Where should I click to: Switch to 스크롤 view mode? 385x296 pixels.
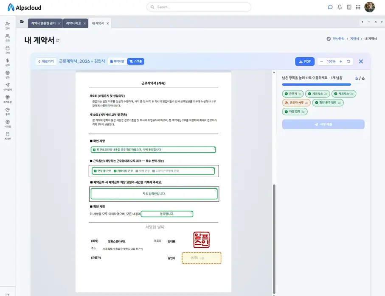136,61
